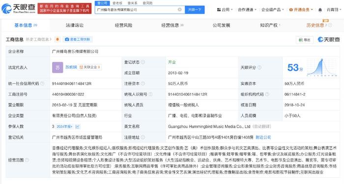Image resolution: width=344 pixels, height=184 pixels.
Task: Switch to the 历史信息 tab
Action: (315, 25)
